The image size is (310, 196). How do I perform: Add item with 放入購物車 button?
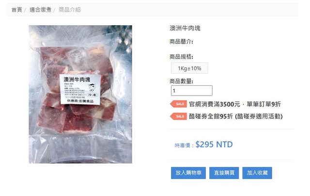click(x=188, y=173)
